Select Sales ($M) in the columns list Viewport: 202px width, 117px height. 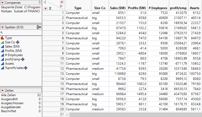pyautogui.click(x=12, y=46)
